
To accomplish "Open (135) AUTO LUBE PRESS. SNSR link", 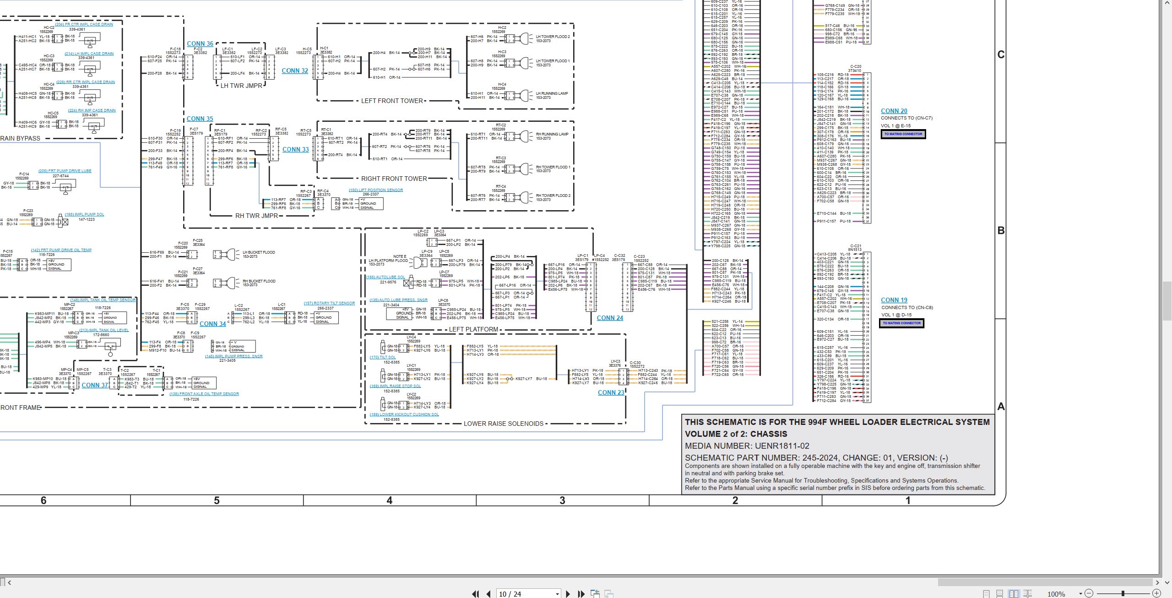I will (398, 300).
